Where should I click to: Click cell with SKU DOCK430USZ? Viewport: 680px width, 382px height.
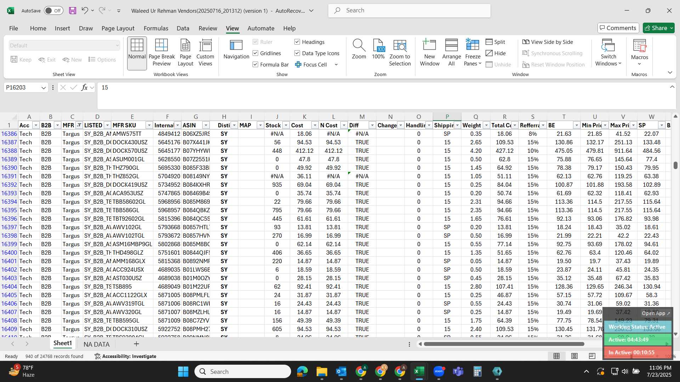(132, 142)
